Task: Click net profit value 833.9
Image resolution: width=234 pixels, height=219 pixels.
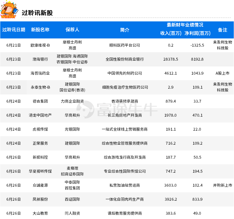Action: coord(197,199)
